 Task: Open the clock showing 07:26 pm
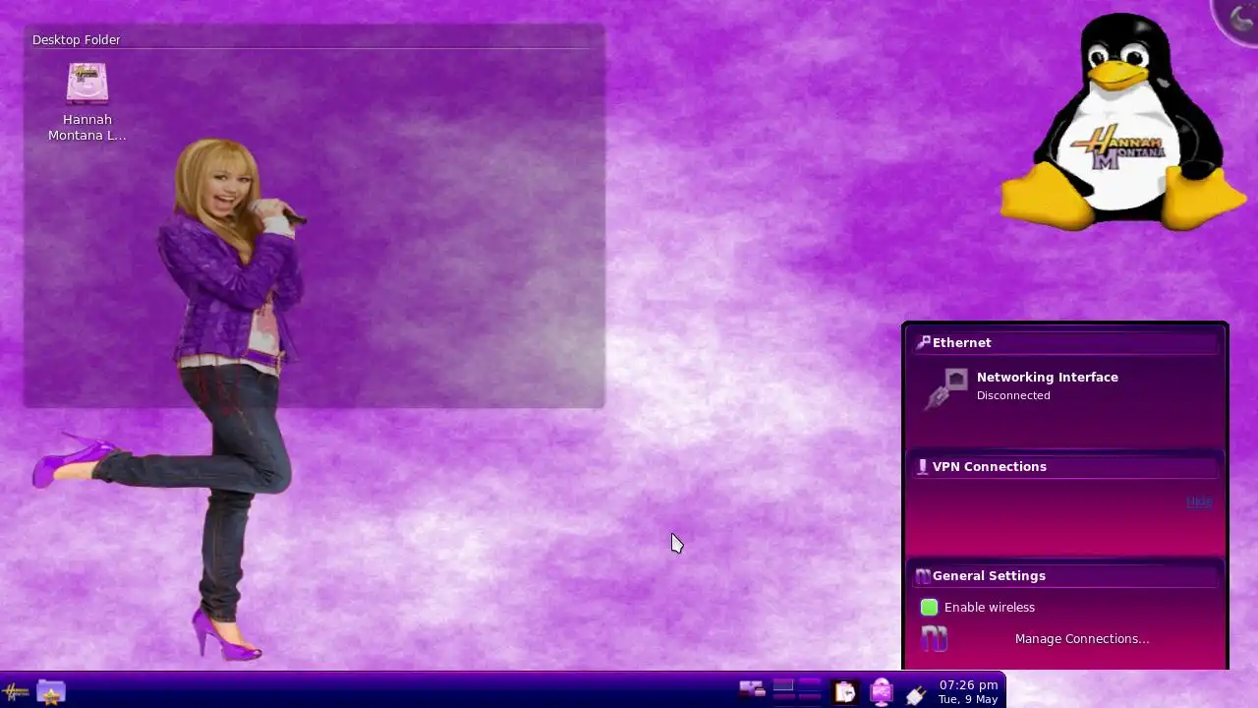[x=968, y=684]
